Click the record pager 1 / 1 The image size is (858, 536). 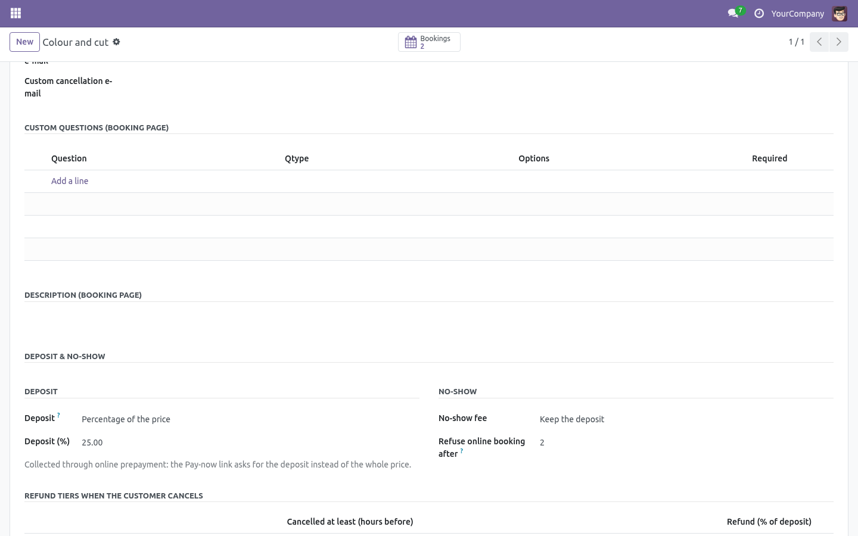(796, 42)
